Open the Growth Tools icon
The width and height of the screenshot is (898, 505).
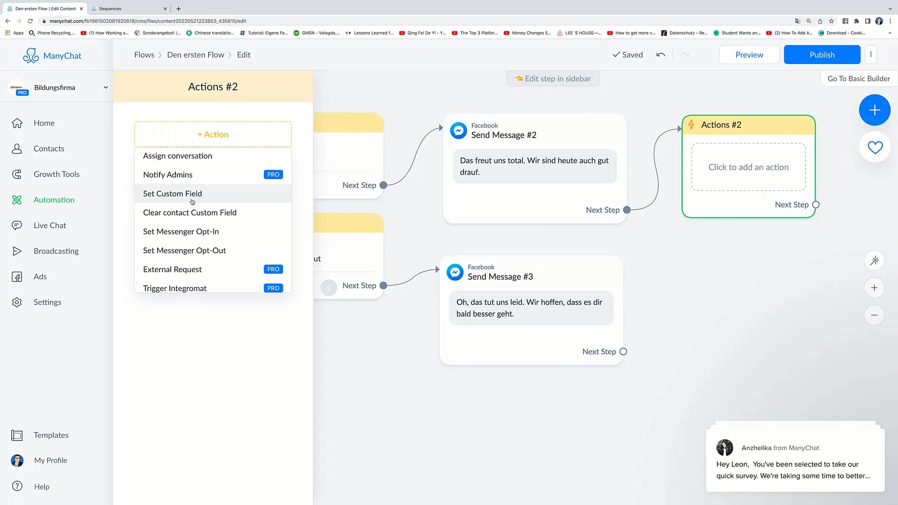coord(17,173)
